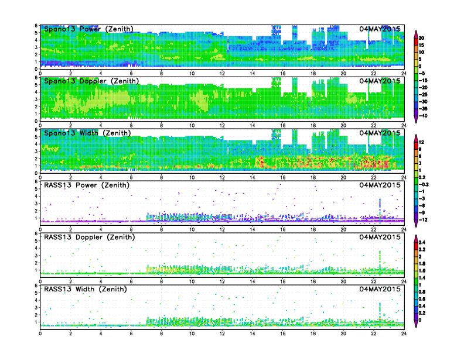Click y-axis tick '6' of RASS13 Width panel

pyautogui.click(x=36, y=285)
